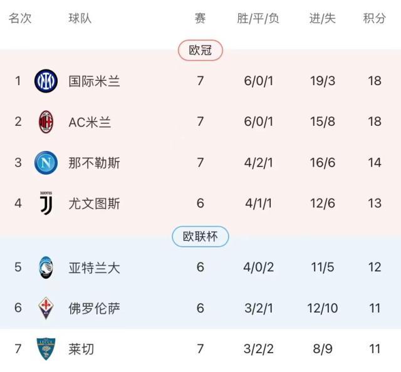Click the 欧冠 zone label
401x372 pixels.
[200, 50]
